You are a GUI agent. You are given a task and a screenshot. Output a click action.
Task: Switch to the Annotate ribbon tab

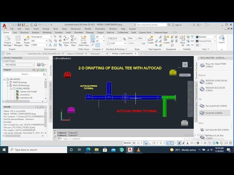coord(79,32)
